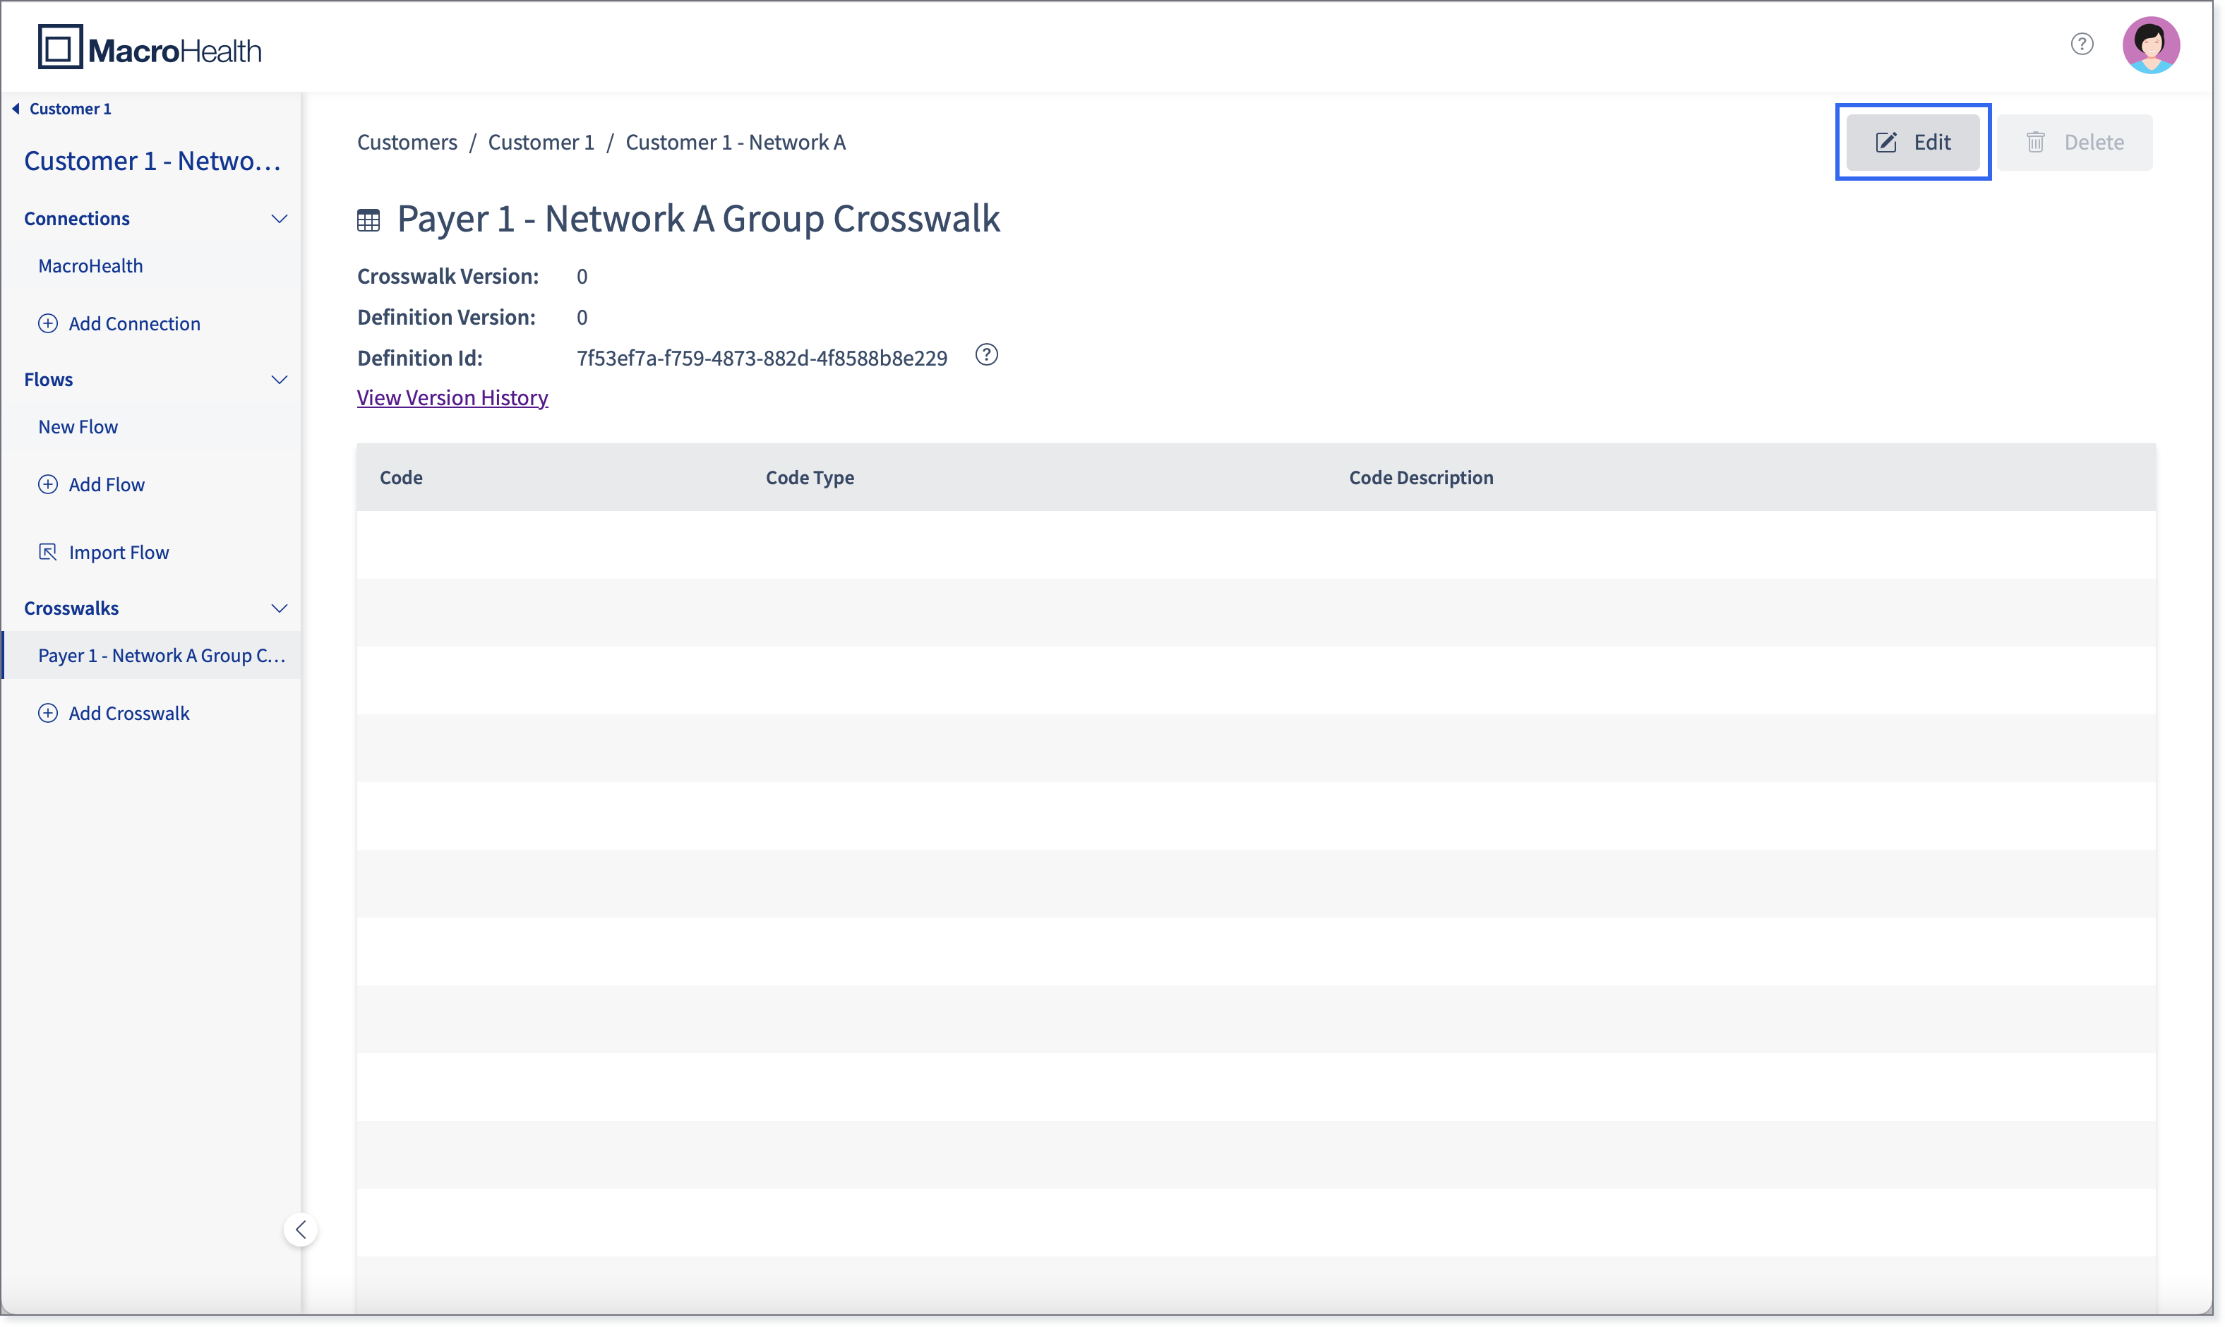The image size is (2225, 1327).
Task: Click the back arrow beside Customer 1
Action: (16, 108)
